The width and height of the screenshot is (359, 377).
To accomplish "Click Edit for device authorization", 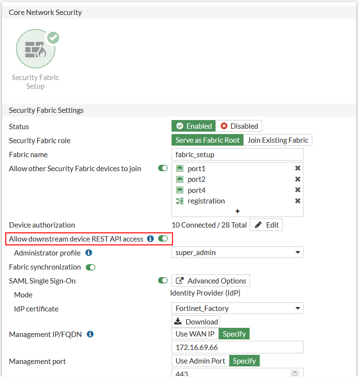I will tap(266, 225).
